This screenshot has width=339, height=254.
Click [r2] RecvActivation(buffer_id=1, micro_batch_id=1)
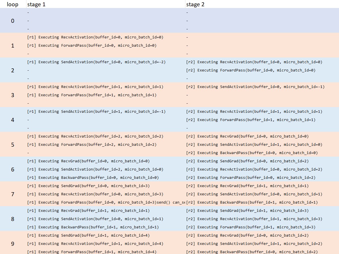(254, 112)
